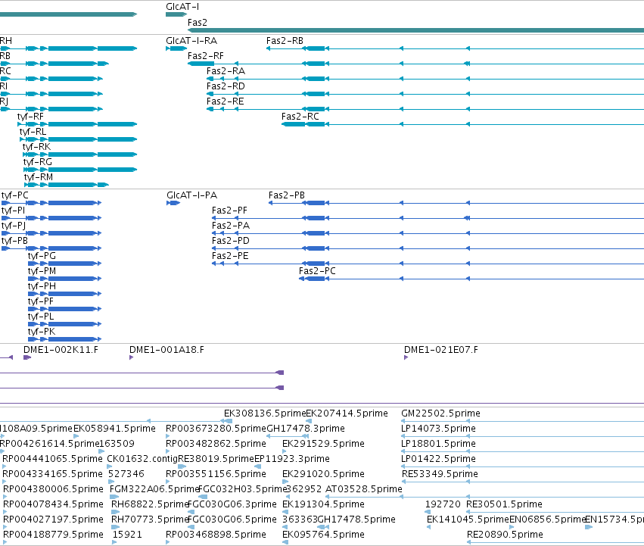Select the RE20890.5prime EST label
644x546 pixels.
pyautogui.click(x=506, y=535)
